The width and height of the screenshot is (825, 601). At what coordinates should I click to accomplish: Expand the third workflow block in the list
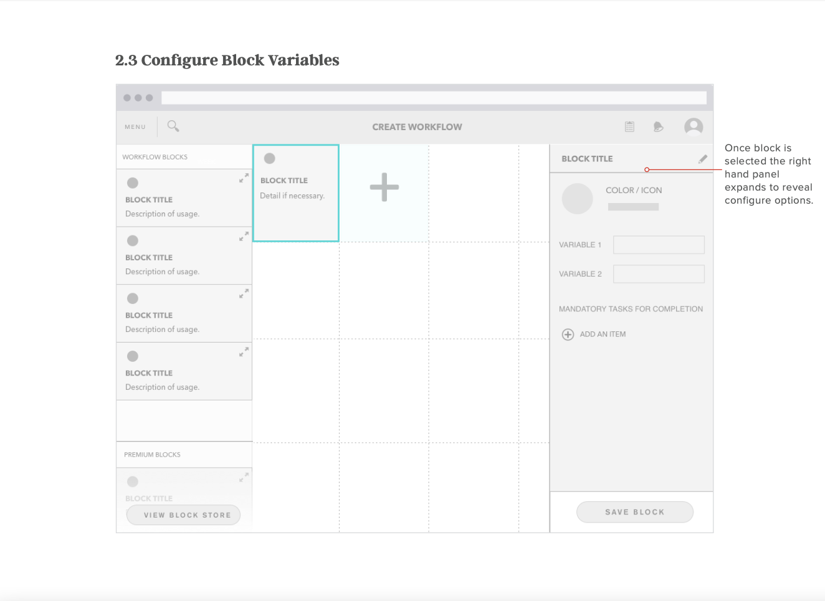(244, 293)
